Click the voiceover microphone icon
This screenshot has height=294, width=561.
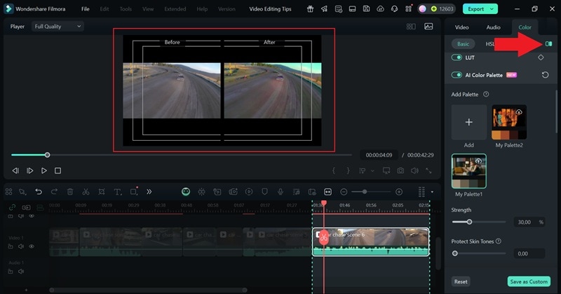click(280, 192)
